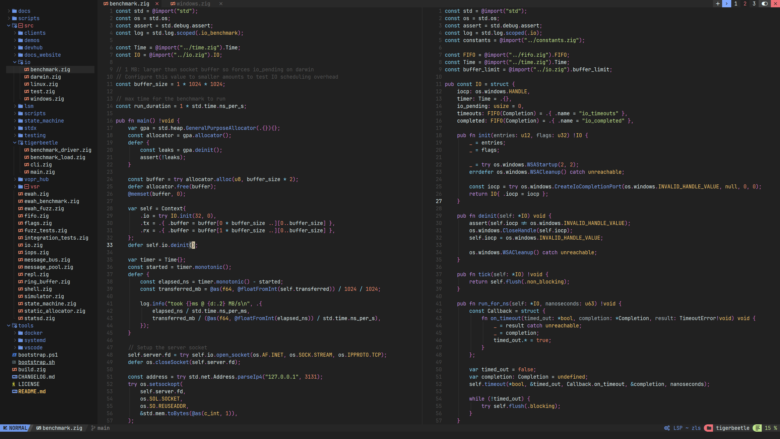Open integration_tests.zig from the tree
The image size is (780, 439).
pyautogui.click(x=56, y=238)
